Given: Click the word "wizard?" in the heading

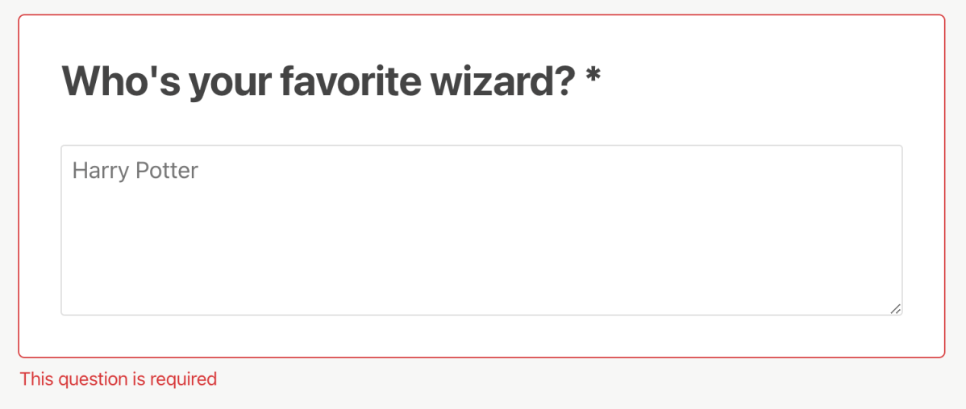Looking at the screenshot, I should pyautogui.click(x=502, y=81).
